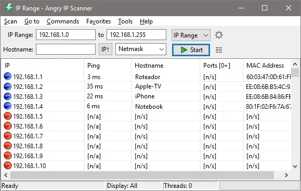Viewport: 301px width, 191px height.
Task: Click the IP↑ use hostname button
Action: coord(106,49)
